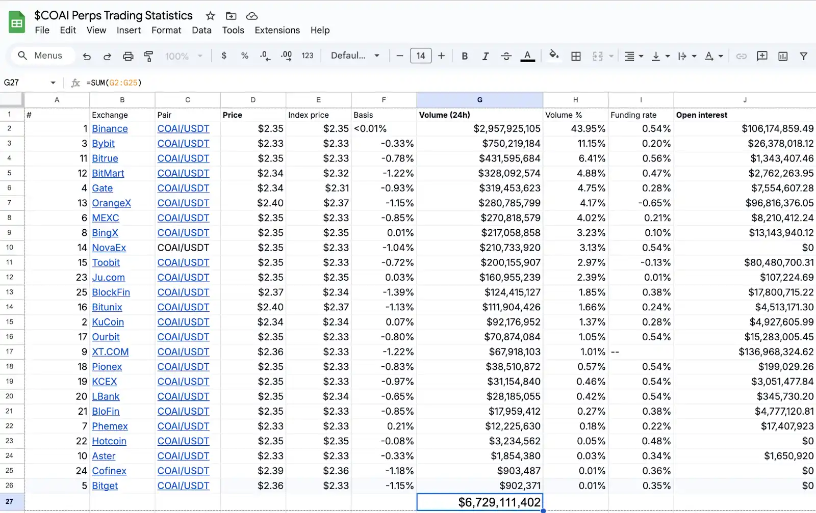Format selection as percent
The height and width of the screenshot is (513, 816).
pos(245,56)
